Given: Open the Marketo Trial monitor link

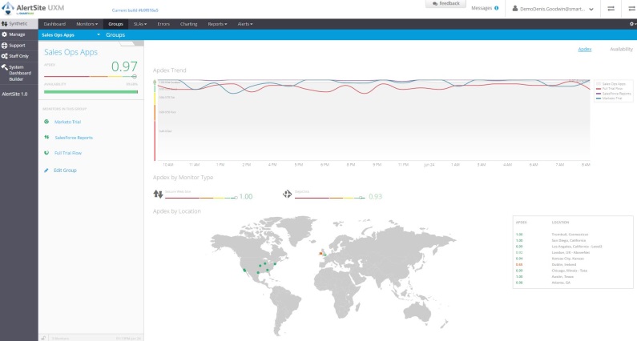Looking at the screenshot, I should click(x=67, y=122).
